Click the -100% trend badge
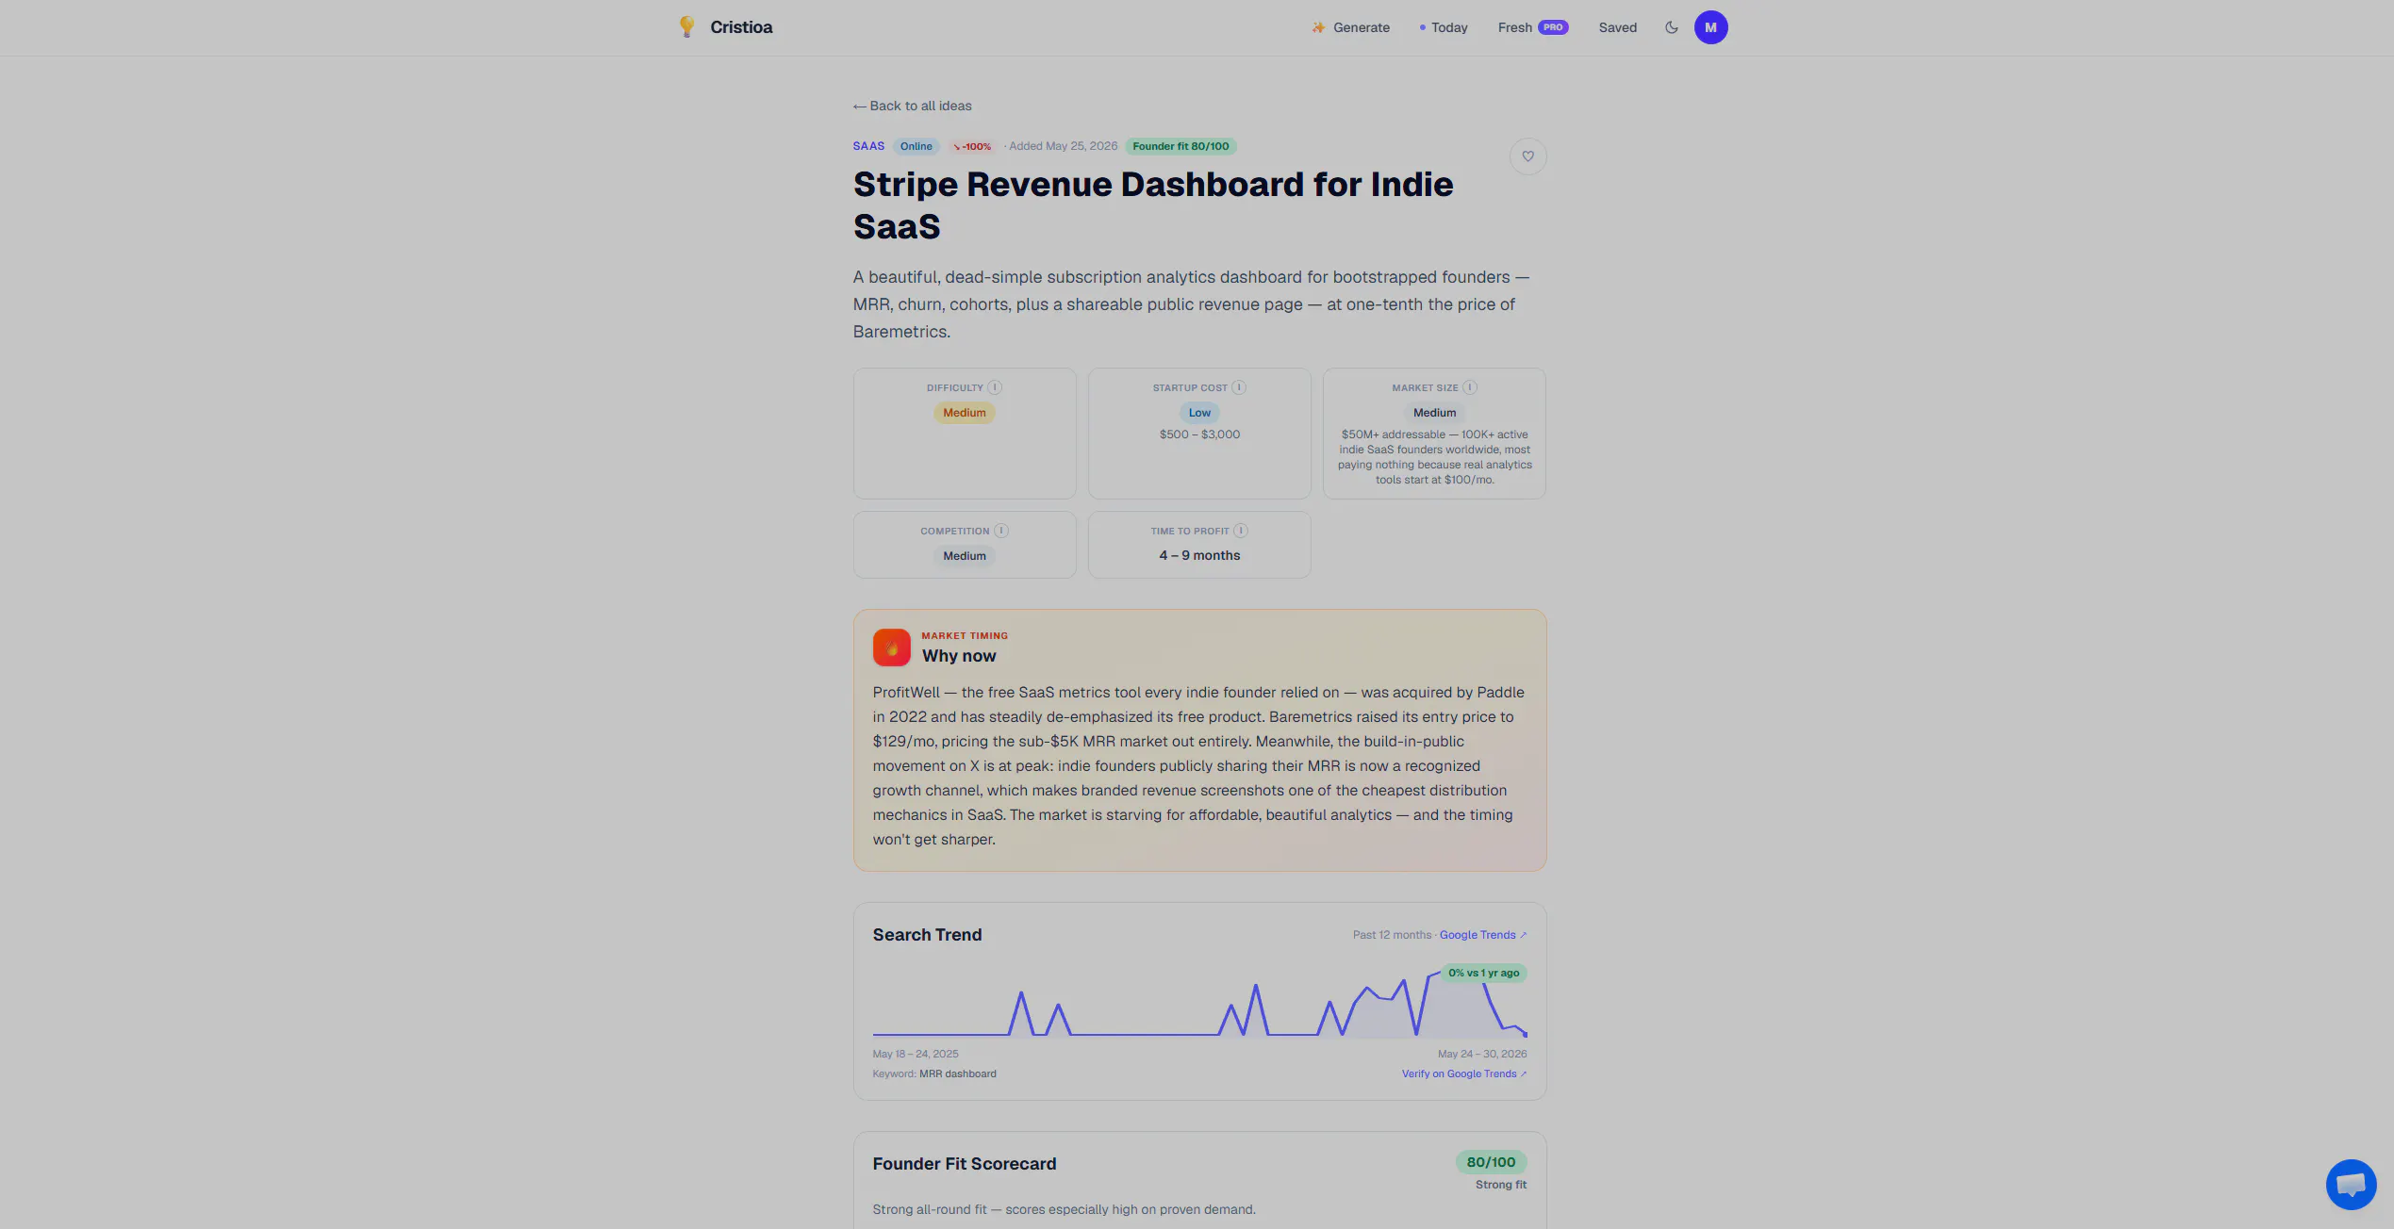This screenshot has height=1229, width=2394. coord(971,146)
